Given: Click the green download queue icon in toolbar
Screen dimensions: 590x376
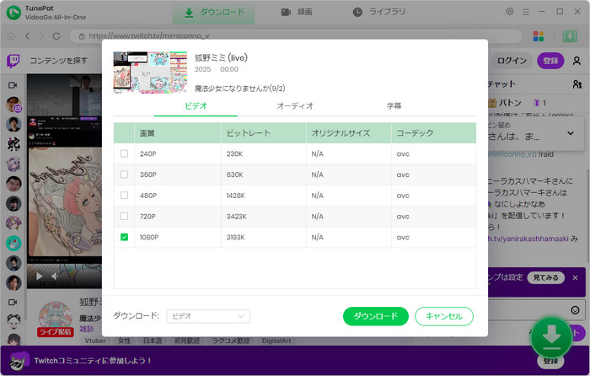Looking at the screenshot, I should click(x=570, y=36).
